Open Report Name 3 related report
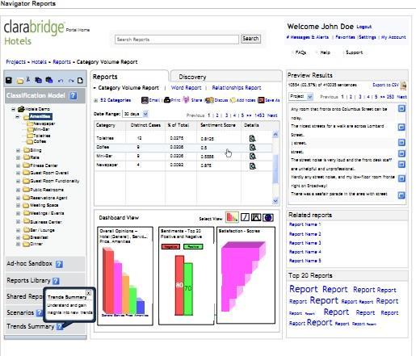Image resolution: width=416 pixels, height=356 pixels. [x=305, y=243]
